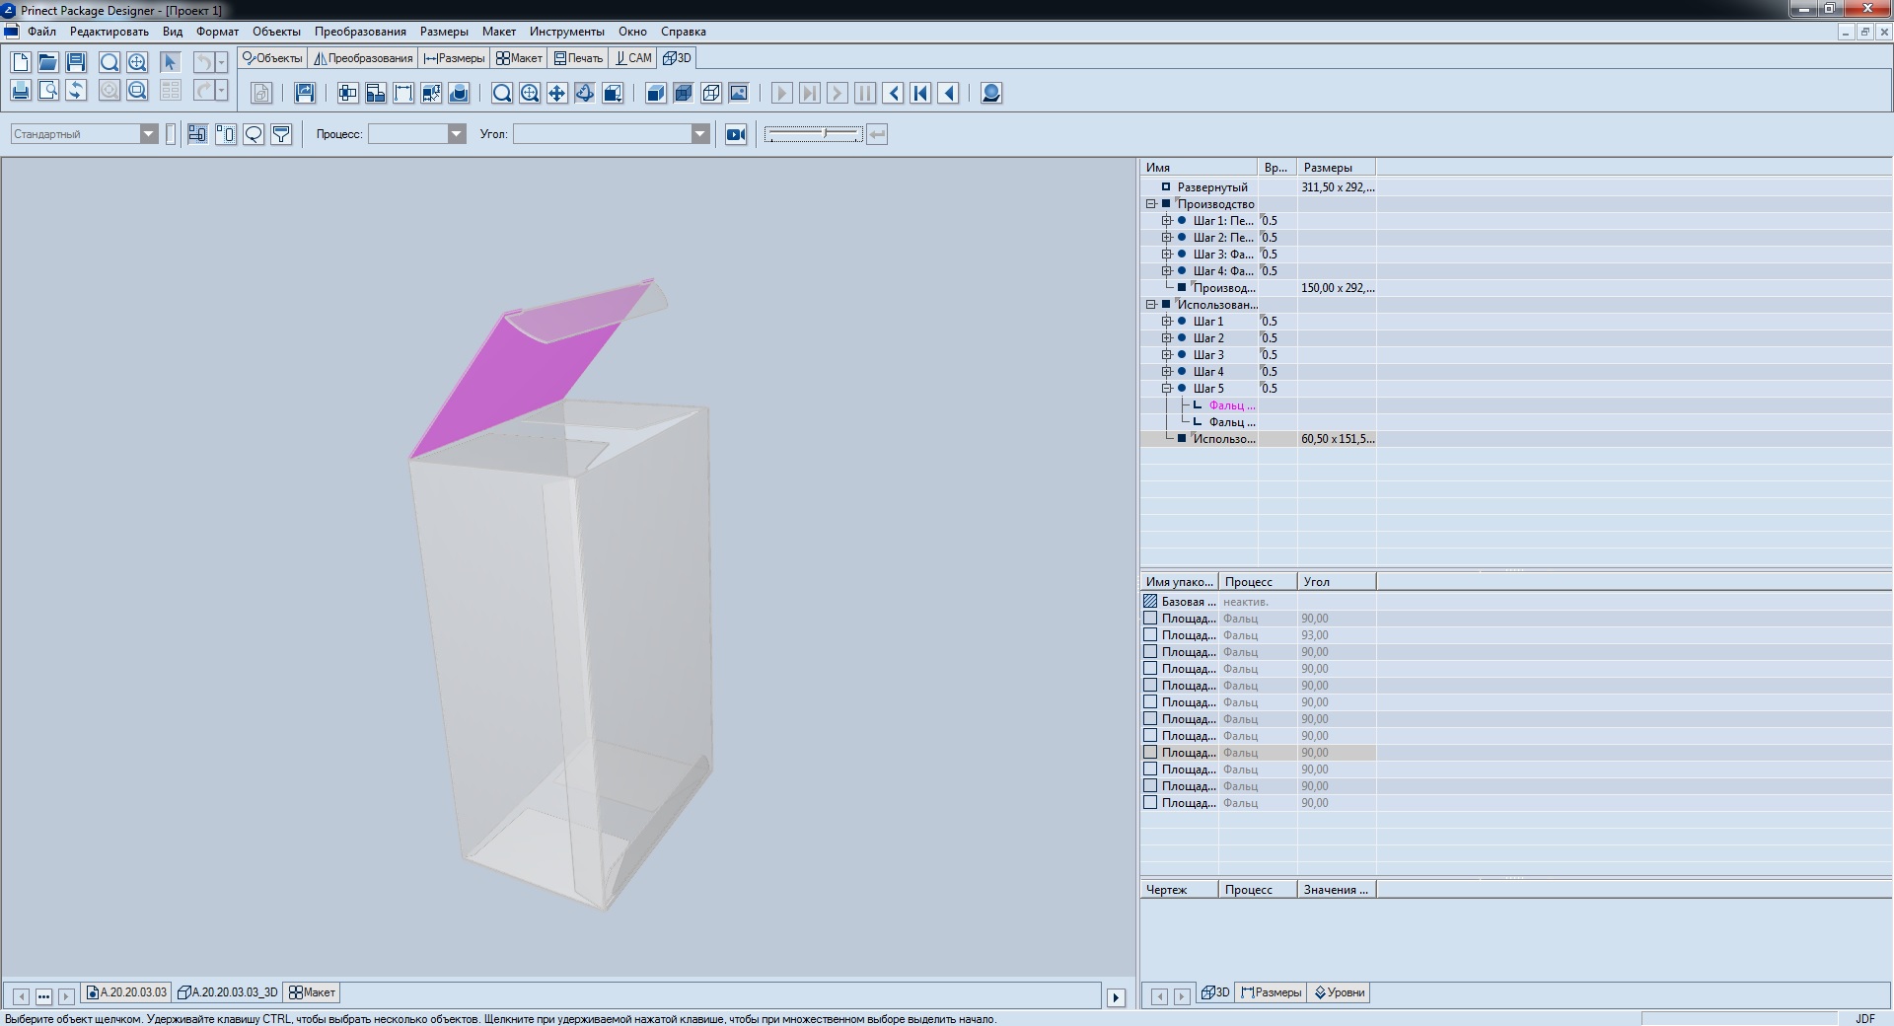Toggle checkbox of row with angle 93,00
The image size is (1894, 1026).
pyautogui.click(x=1150, y=634)
